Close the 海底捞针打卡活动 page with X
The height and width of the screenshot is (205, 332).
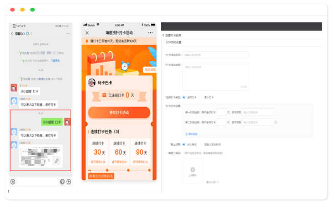(87, 33)
